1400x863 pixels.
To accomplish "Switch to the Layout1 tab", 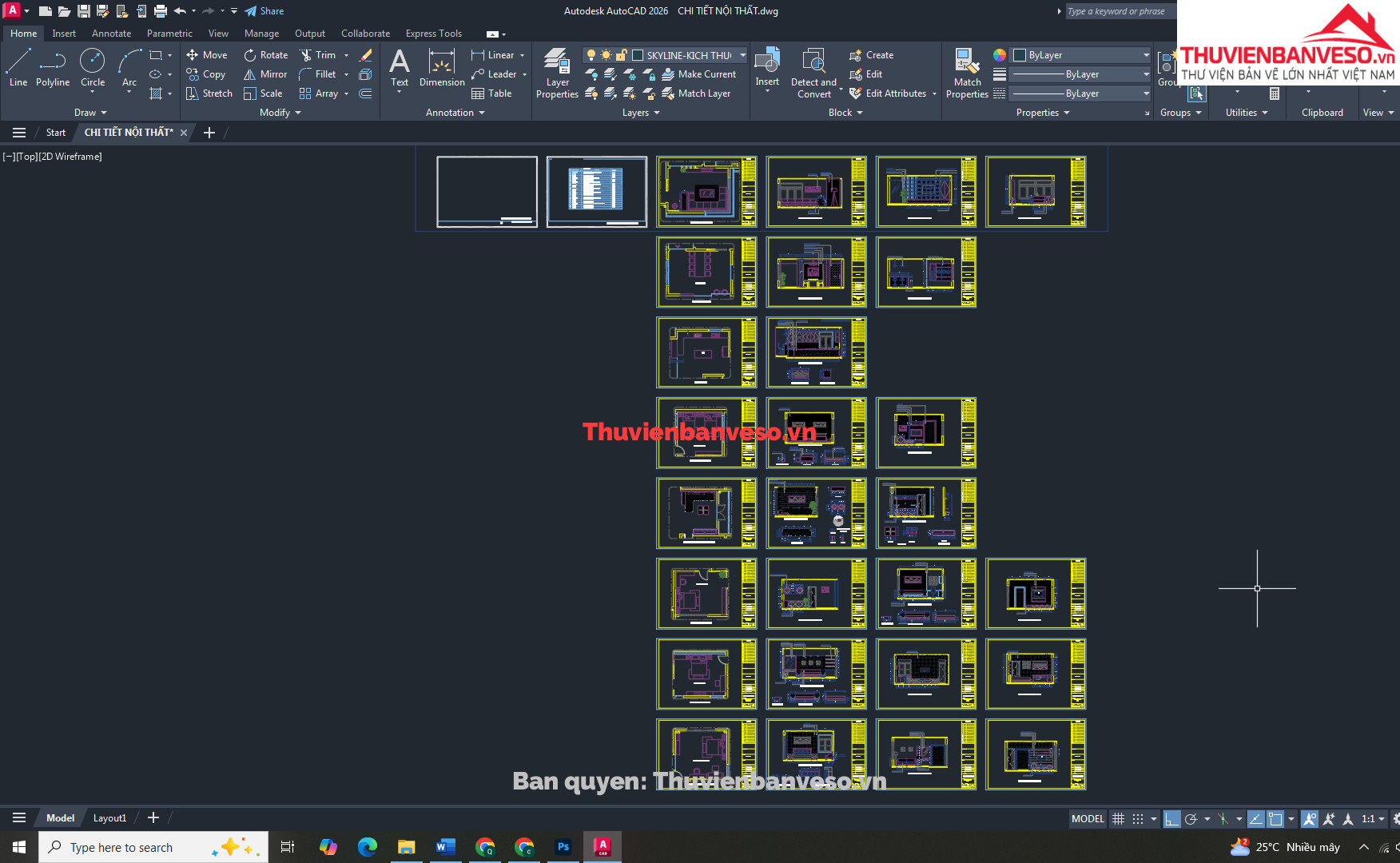I will pos(109,817).
